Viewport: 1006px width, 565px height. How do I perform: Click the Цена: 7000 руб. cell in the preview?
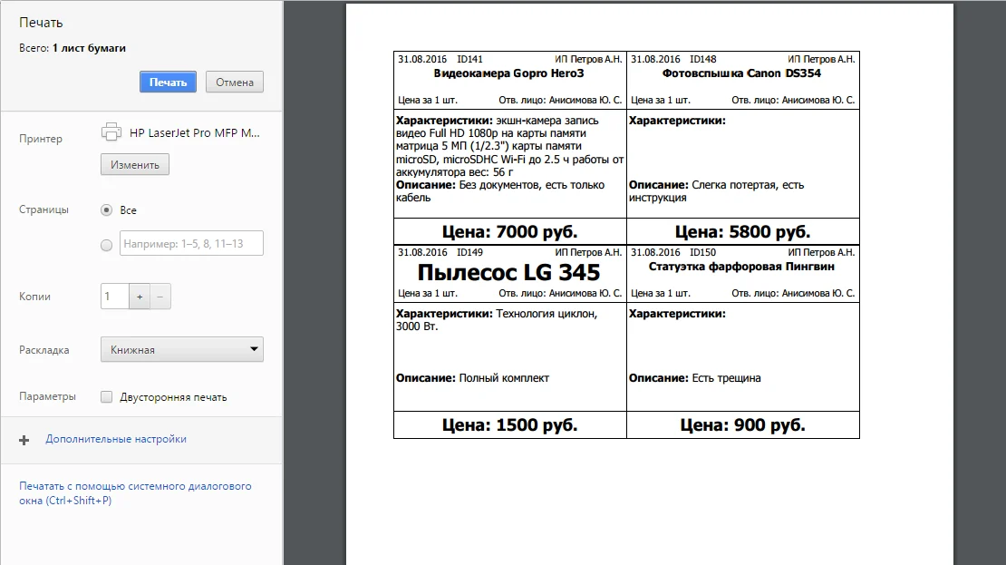tap(510, 232)
